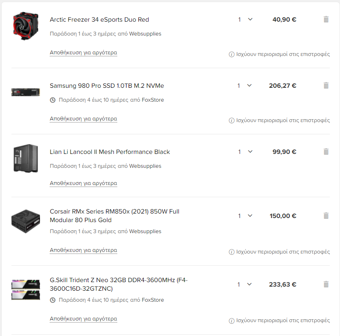Click trash icon for Lian Li Lancool II

click(326, 151)
